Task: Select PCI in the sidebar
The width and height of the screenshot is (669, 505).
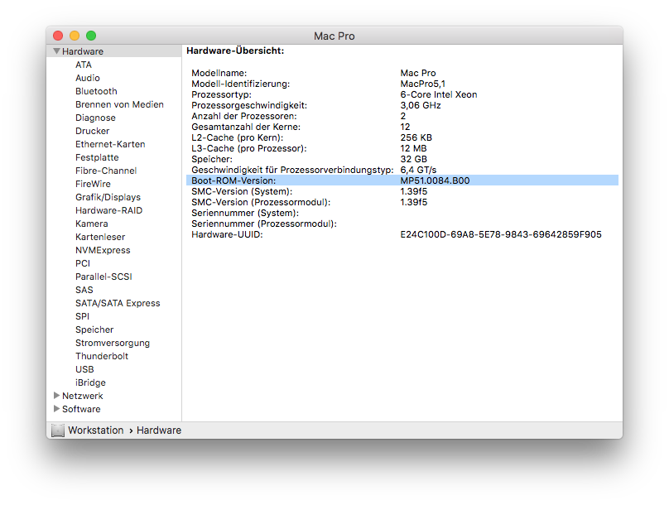Action: coord(83,263)
